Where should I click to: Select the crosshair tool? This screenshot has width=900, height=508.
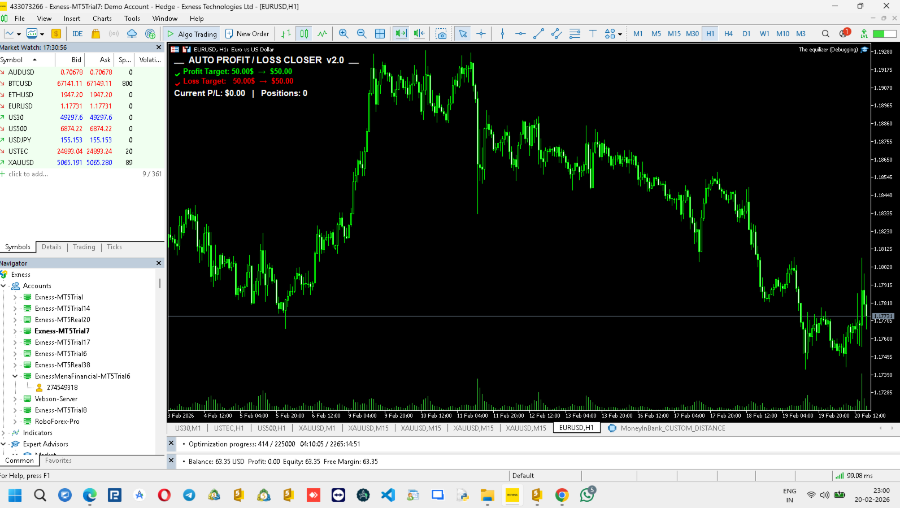(x=481, y=34)
